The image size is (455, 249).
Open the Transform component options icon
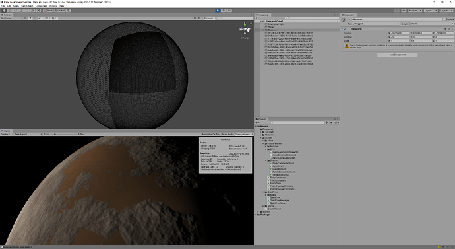point(452,29)
